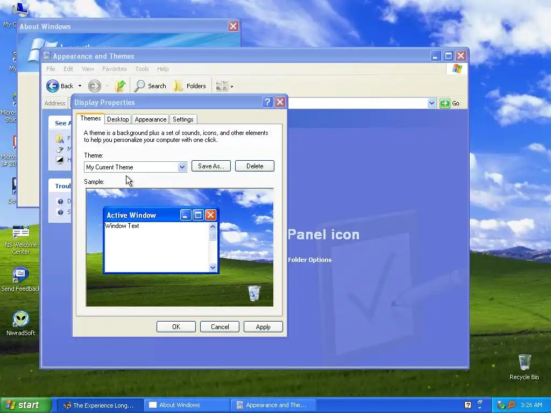Open the Help menu
This screenshot has width=551, height=413.
coord(163,69)
